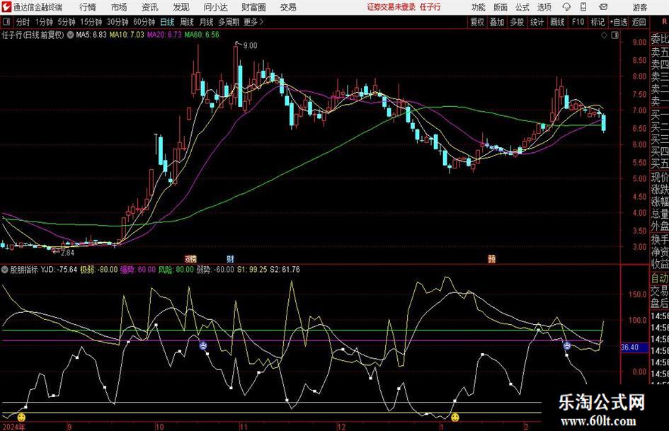Open the 交易 menu
Viewport: 669px width, 431px height.
288,7
